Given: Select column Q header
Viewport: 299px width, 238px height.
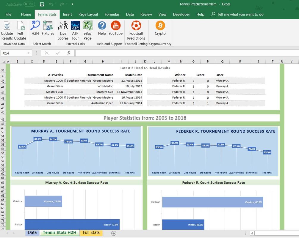Looking at the screenshot, I should (222, 61).
